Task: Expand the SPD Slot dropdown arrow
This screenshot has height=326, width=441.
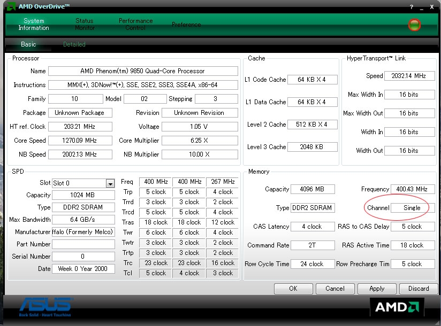Action: click(110, 184)
